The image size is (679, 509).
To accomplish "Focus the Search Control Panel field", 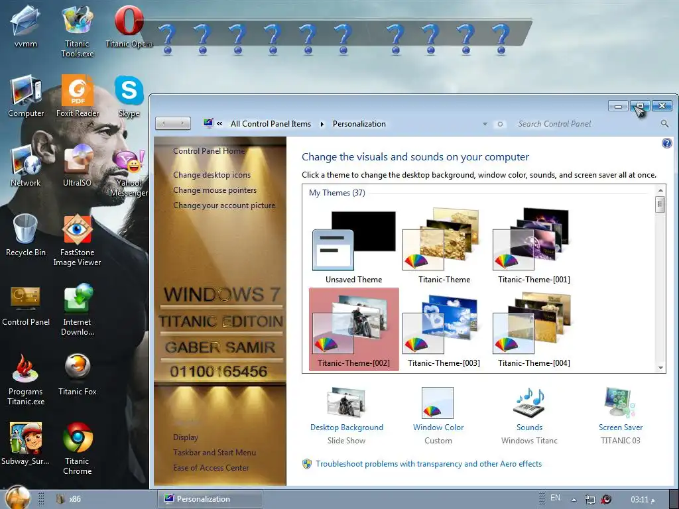I will (587, 124).
